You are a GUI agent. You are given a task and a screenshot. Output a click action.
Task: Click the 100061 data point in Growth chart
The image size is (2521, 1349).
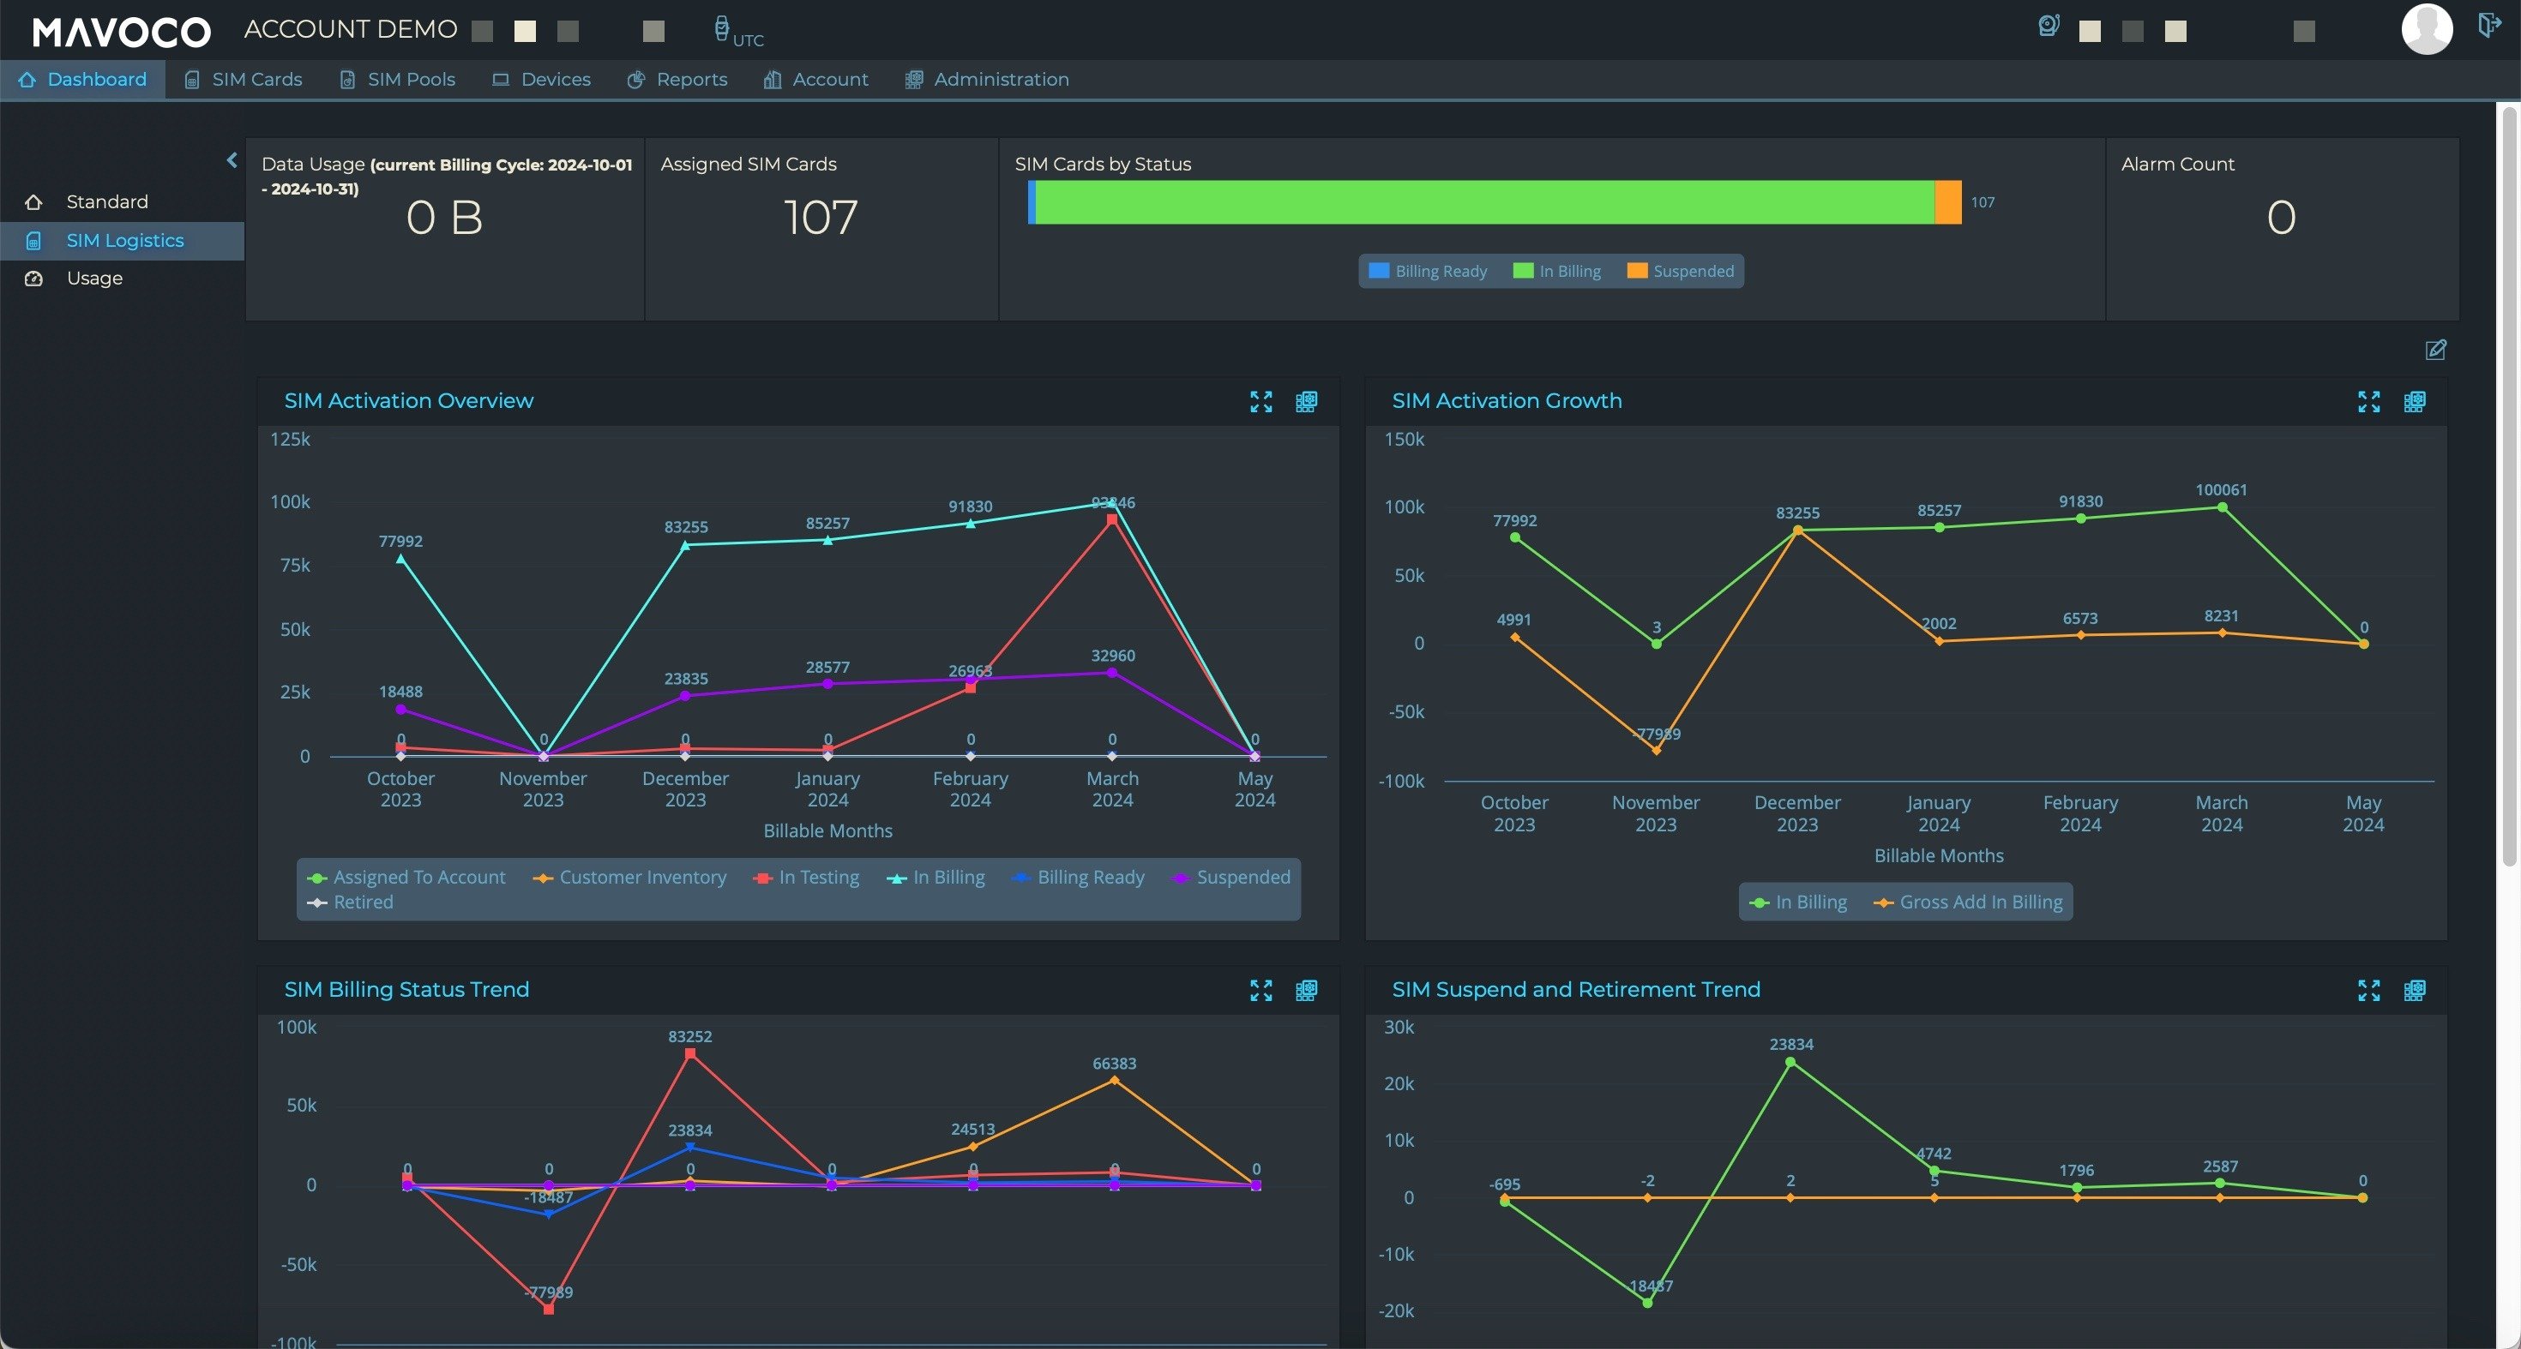click(2222, 507)
